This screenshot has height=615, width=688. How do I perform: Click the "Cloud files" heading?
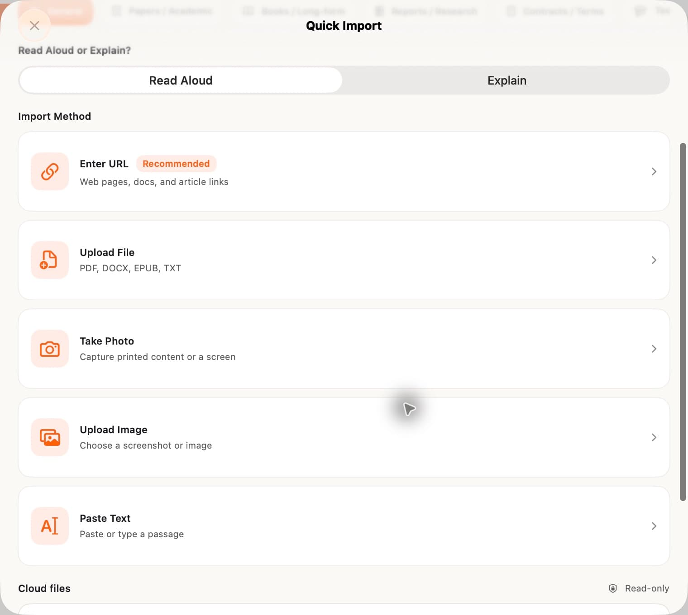click(x=44, y=588)
